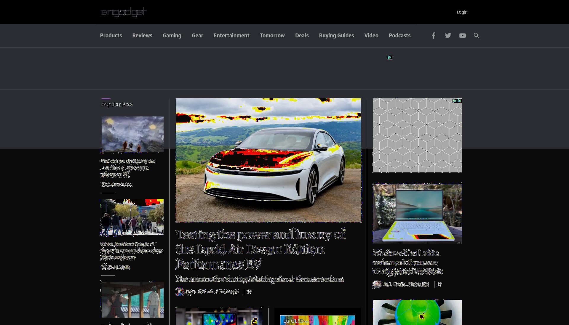Viewport: 569px width, 325px height.
Task: Click the hexagon pattern sidebar advertisement
Action: [417, 135]
